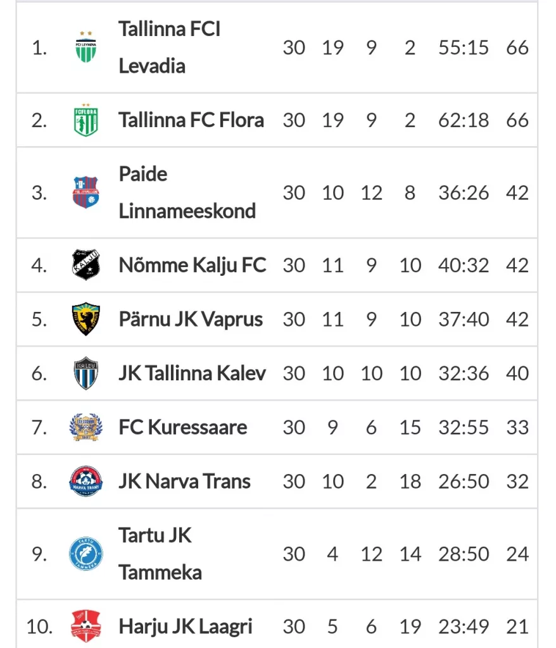Select the Paide Linnameeskond team name
Screen dimensions: 556x648
coord(187,192)
